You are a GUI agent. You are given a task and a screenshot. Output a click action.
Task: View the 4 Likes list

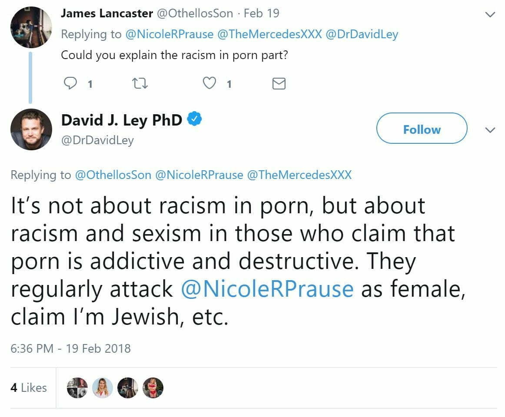28,387
